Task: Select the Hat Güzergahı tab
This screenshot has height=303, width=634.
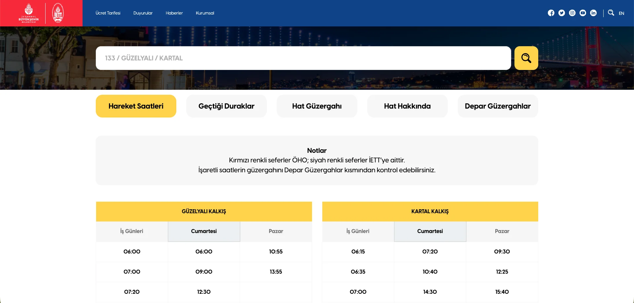Action: (x=317, y=106)
